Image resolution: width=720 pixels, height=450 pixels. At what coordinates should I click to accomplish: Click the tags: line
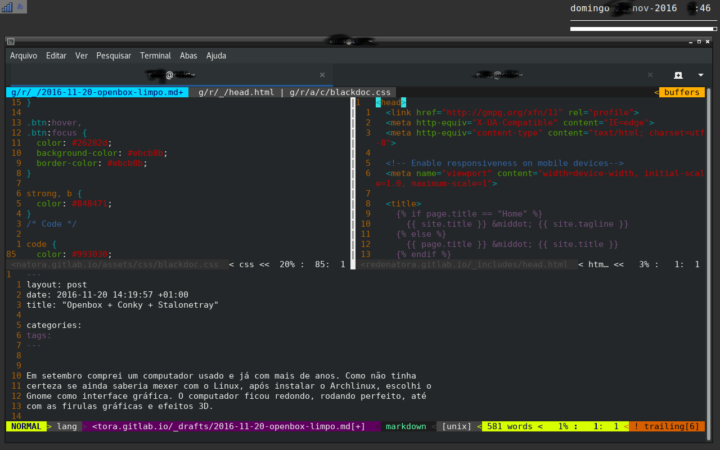[x=39, y=335]
